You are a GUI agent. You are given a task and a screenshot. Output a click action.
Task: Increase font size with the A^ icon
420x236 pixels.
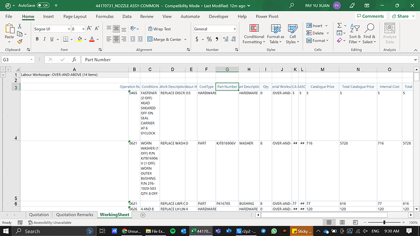click(x=89, y=29)
